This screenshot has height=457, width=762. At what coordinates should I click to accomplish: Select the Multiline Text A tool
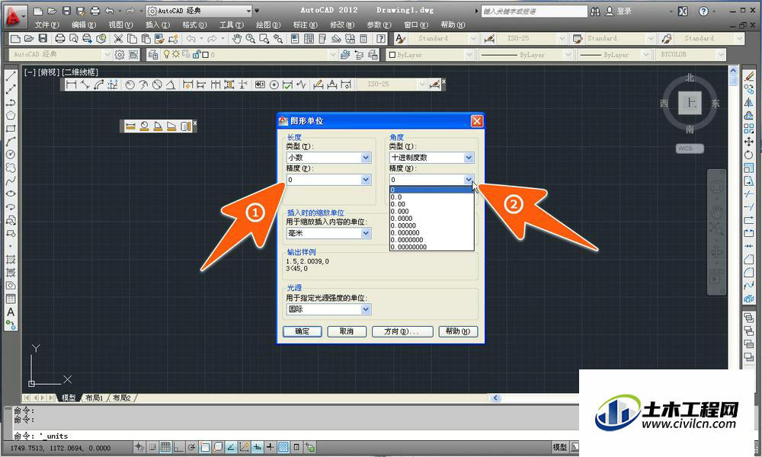point(10,312)
